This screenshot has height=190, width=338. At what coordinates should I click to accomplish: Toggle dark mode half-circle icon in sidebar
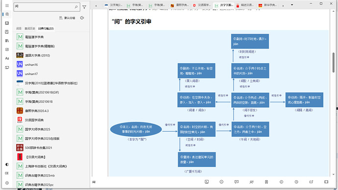(x=7, y=165)
